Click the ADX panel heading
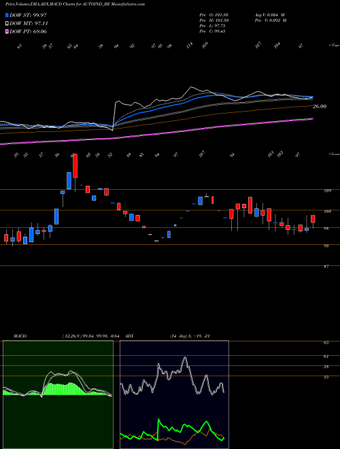The image size is (340, 449). [x=129, y=336]
